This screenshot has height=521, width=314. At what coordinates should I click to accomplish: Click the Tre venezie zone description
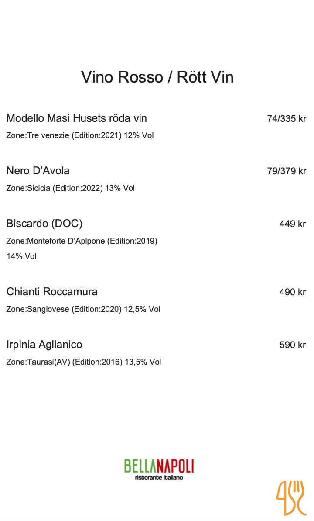(80, 135)
